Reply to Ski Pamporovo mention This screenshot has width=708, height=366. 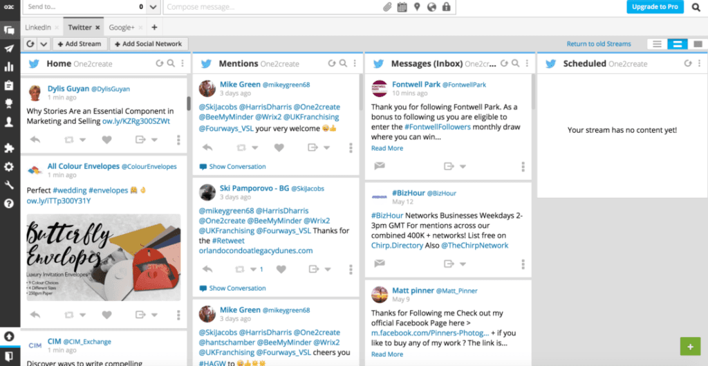click(207, 269)
